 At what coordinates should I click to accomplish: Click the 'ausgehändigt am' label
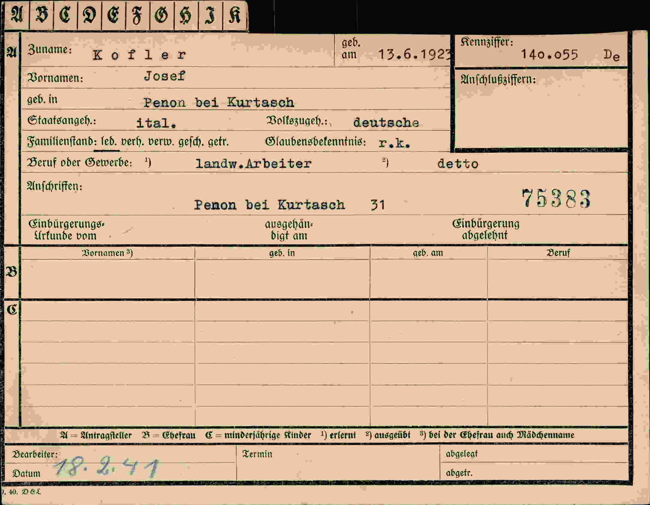289,229
